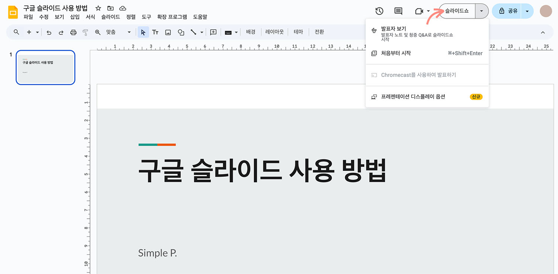Image resolution: width=558 pixels, height=274 pixels.
Task: Click the add comment icon
Action: [213, 32]
